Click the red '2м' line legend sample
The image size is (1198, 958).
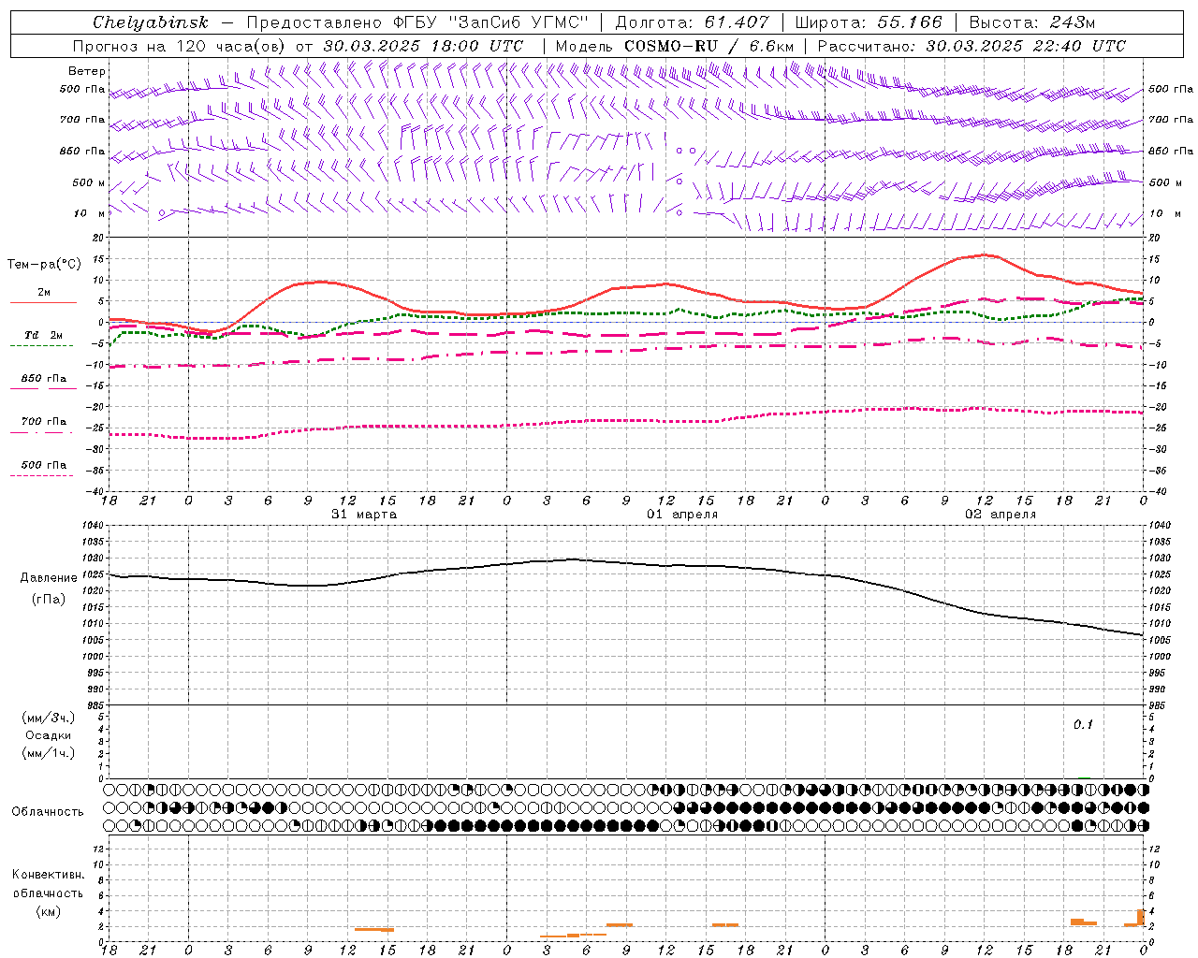point(43,302)
